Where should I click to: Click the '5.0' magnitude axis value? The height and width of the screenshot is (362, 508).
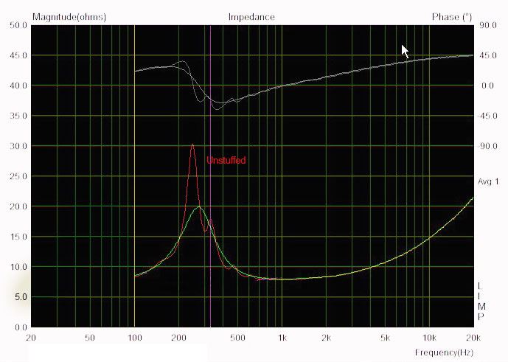pos(21,297)
